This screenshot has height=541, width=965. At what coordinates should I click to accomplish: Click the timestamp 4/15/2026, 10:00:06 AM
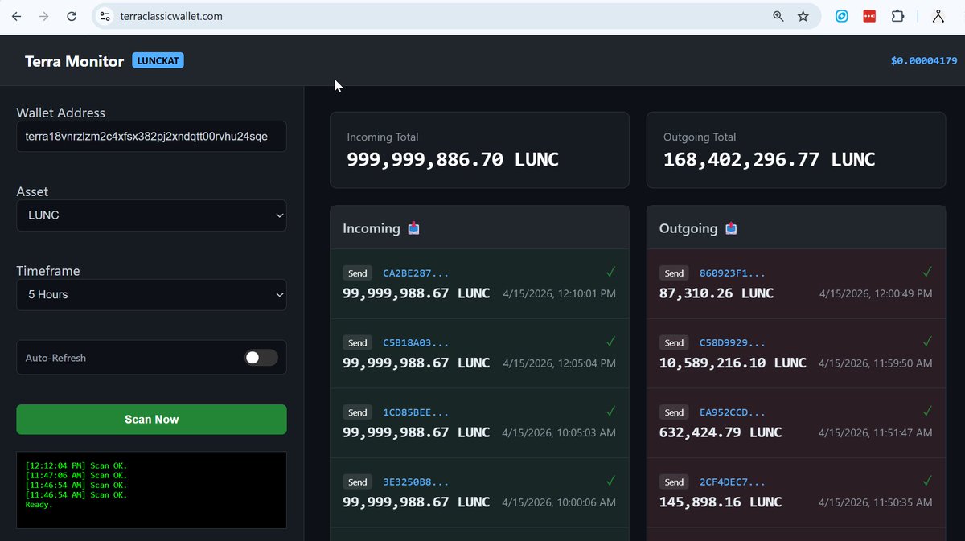click(x=559, y=502)
